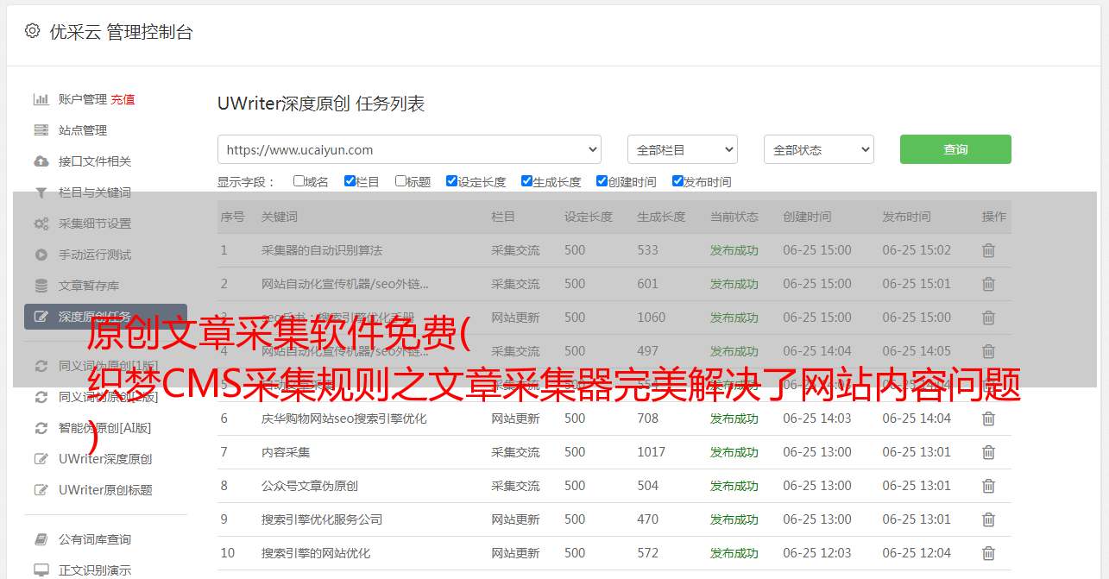Click the 当前状态 column header
Image resolution: width=1109 pixels, height=579 pixels.
734,217
